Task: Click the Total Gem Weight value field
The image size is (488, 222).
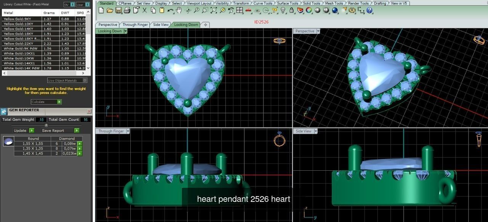Action: pyautogui.click(x=41, y=119)
